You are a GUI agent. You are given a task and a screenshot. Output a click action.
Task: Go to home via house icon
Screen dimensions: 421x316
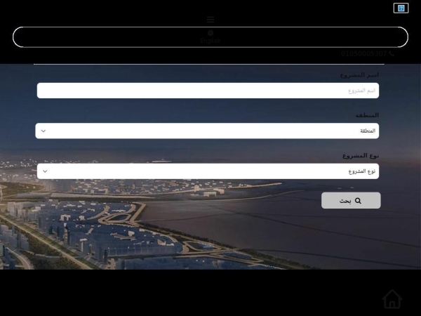click(x=392, y=299)
